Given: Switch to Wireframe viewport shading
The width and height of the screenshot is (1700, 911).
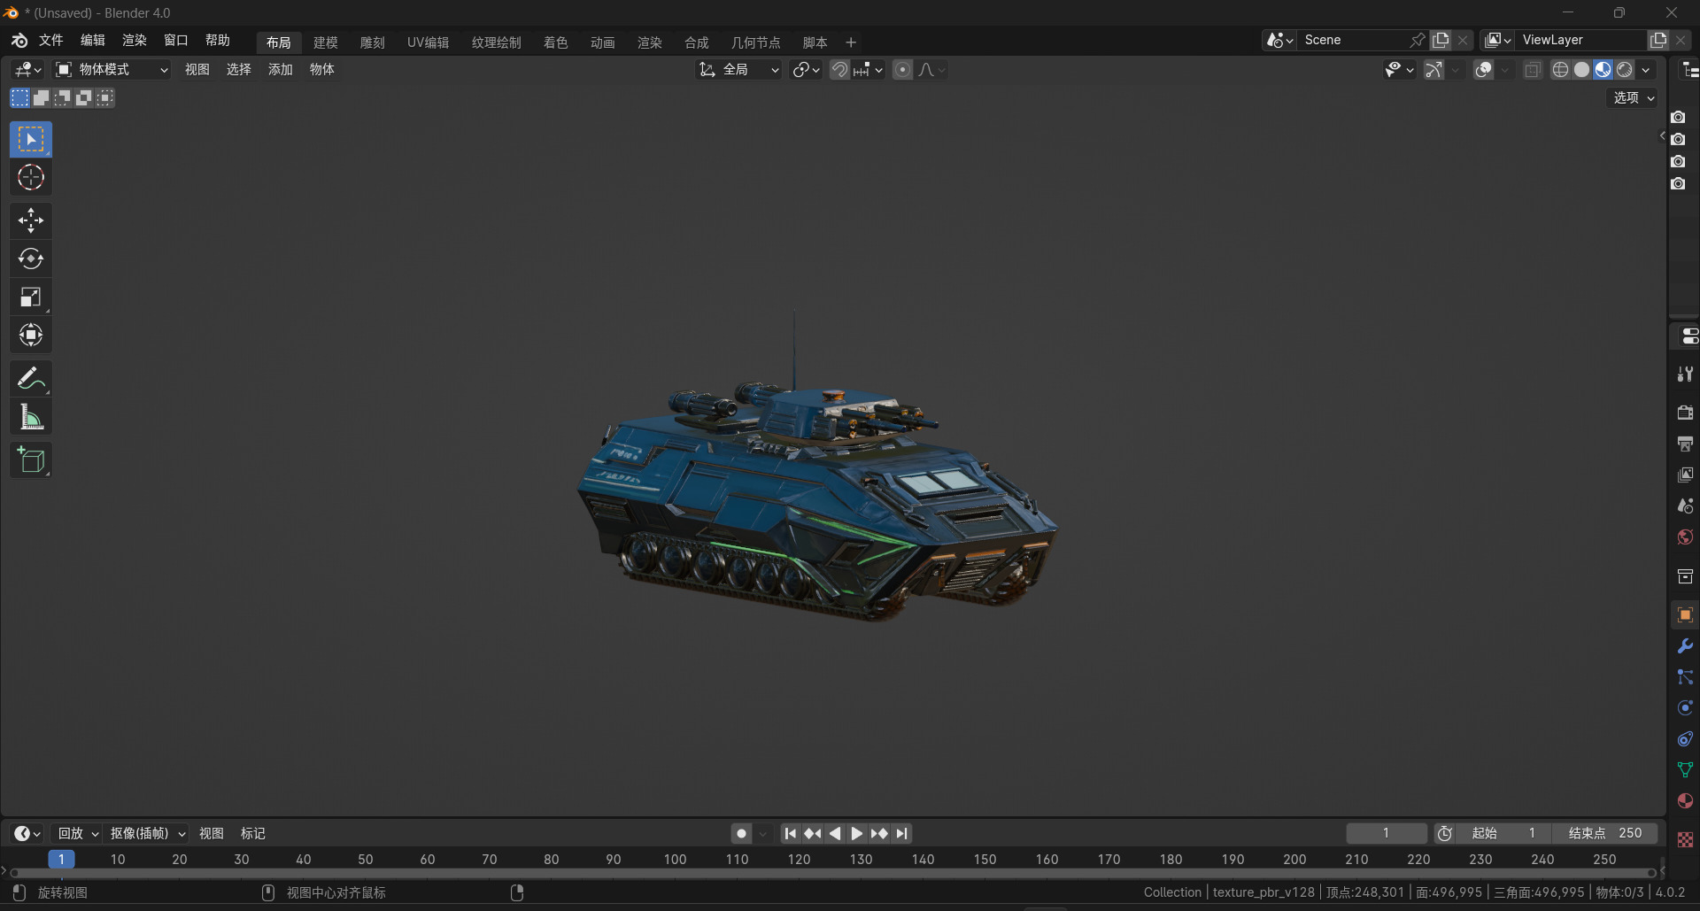Looking at the screenshot, I should click(x=1560, y=70).
